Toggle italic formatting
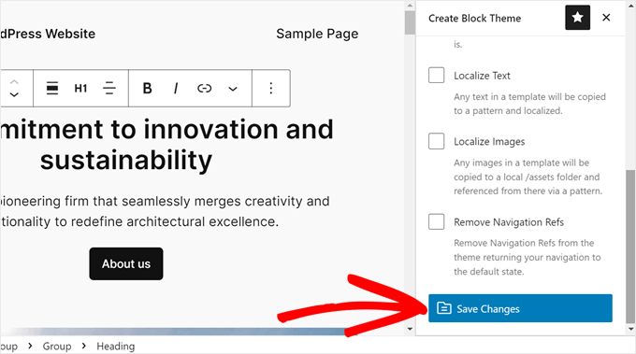This screenshot has height=354, width=636. click(x=176, y=88)
